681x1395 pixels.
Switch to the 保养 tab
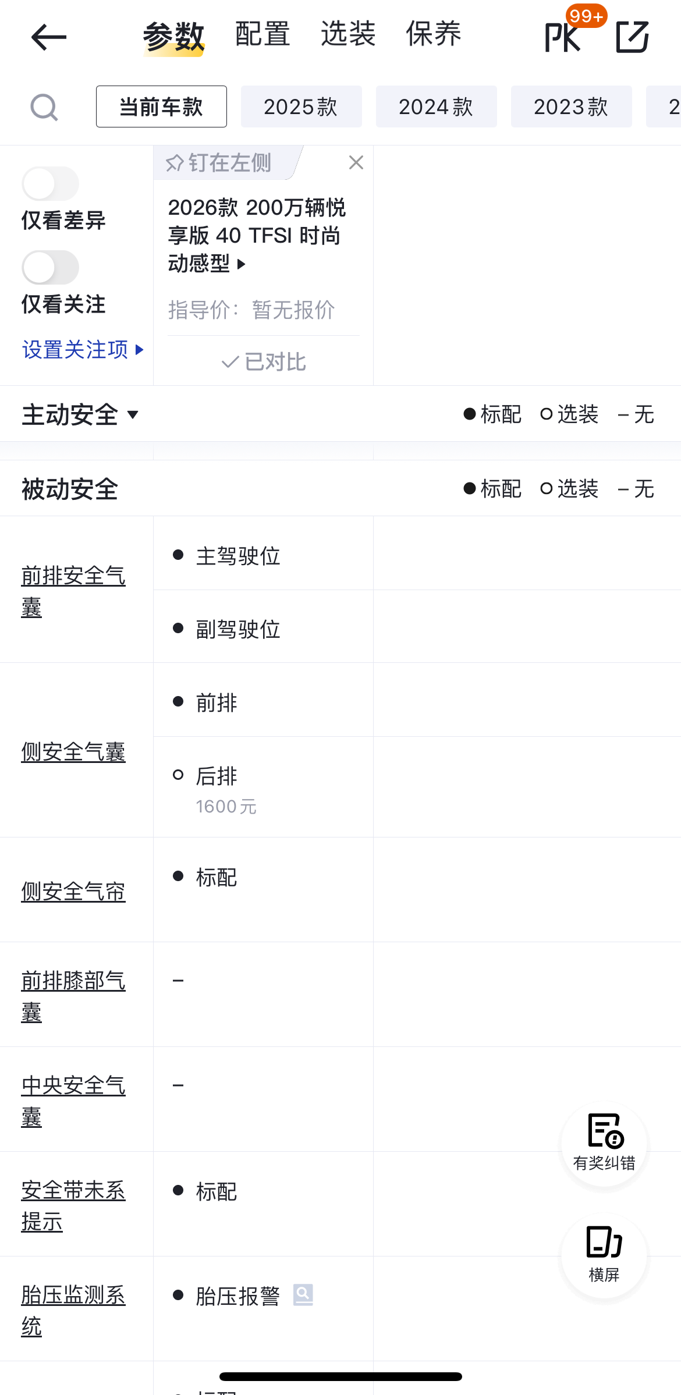pyautogui.click(x=433, y=34)
